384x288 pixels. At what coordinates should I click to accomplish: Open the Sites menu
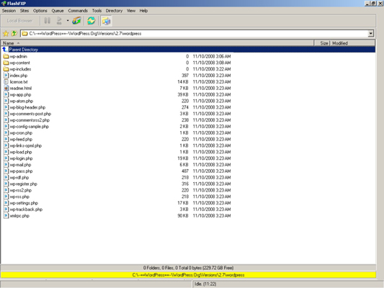coord(24,11)
